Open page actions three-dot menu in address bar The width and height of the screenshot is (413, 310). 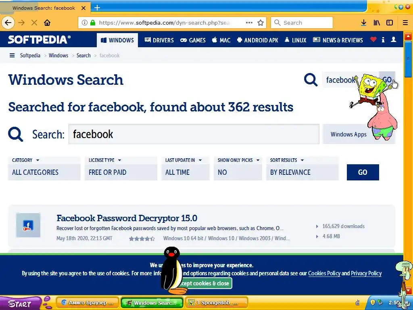click(x=249, y=23)
